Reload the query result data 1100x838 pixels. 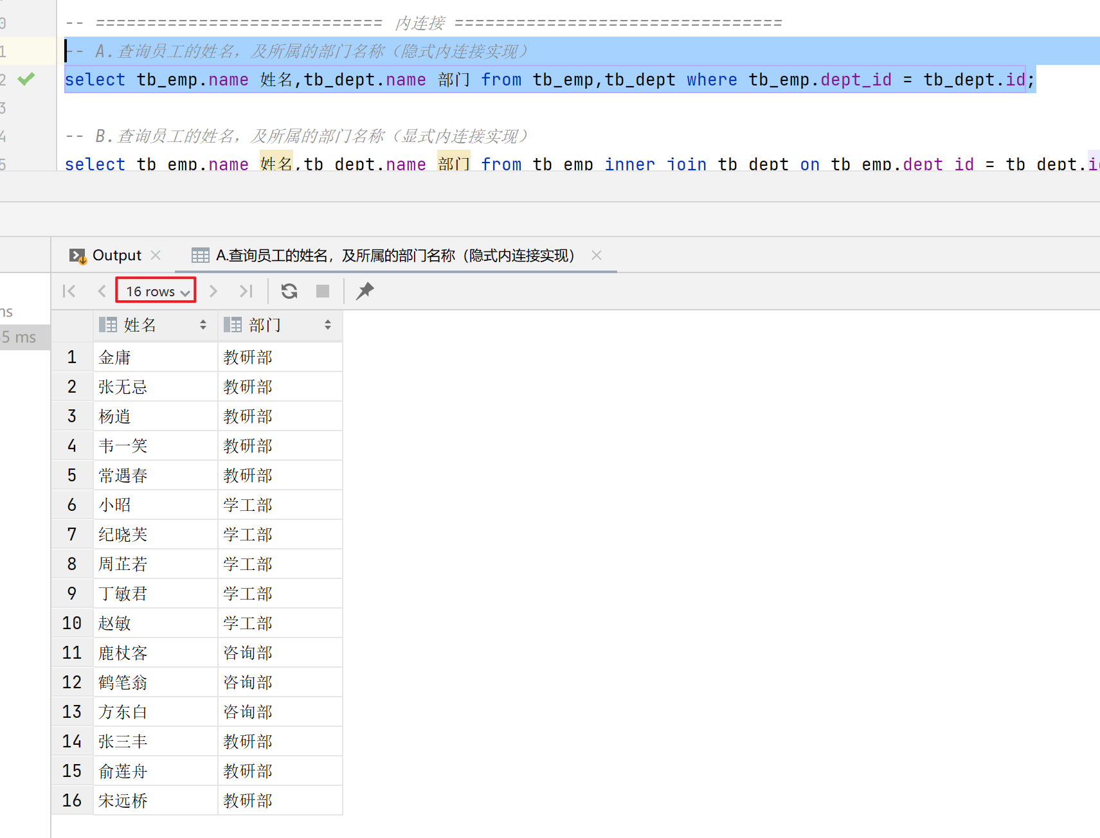click(x=289, y=291)
